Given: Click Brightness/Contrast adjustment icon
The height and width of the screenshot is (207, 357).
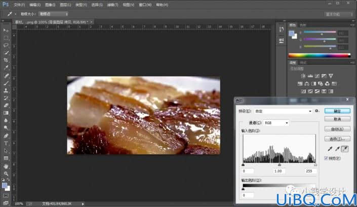Looking at the screenshot, I should coord(303,76).
